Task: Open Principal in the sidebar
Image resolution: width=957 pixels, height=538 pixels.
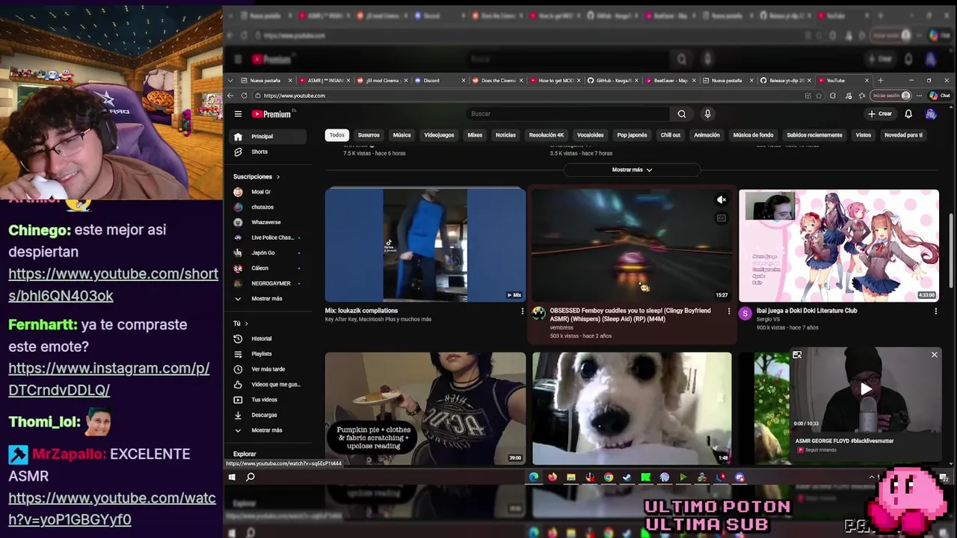Action: (x=268, y=137)
